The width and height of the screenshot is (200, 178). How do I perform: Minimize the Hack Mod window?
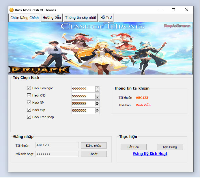pos(160,10)
